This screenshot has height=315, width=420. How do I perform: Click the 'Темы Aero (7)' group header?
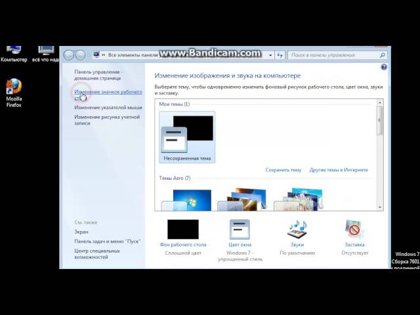point(175,178)
